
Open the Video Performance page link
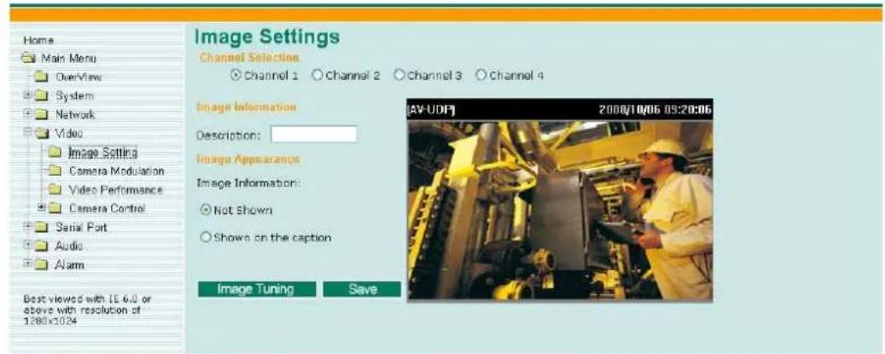click(x=116, y=190)
